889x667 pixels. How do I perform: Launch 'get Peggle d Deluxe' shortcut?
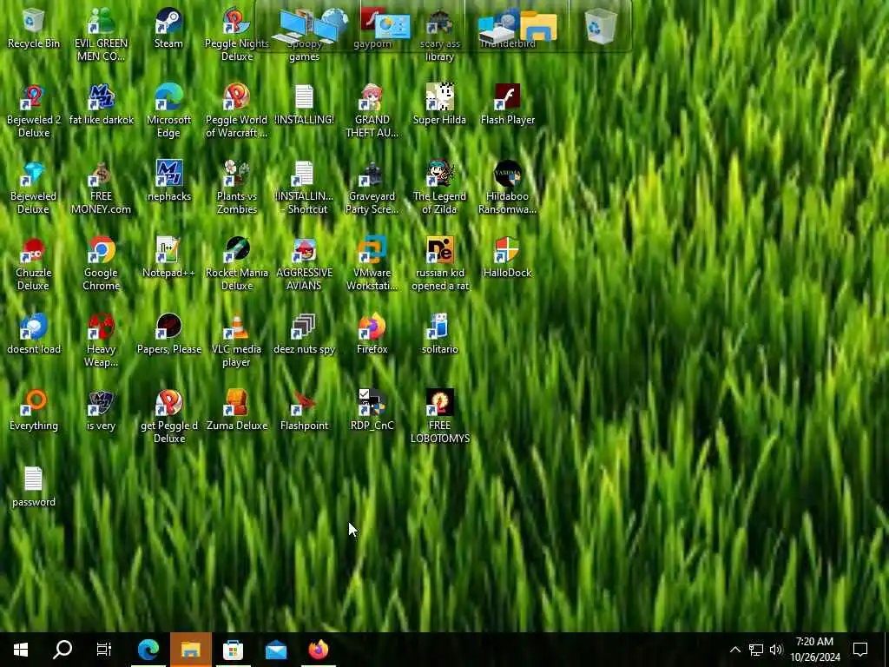pos(168,417)
